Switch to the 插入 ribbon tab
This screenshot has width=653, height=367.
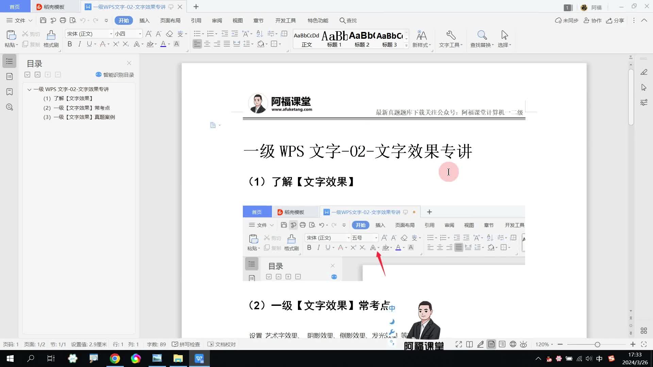[x=144, y=20]
